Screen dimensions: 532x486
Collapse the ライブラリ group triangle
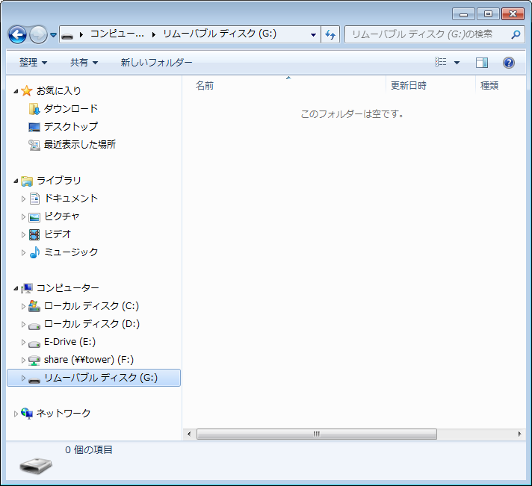[16, 181]
